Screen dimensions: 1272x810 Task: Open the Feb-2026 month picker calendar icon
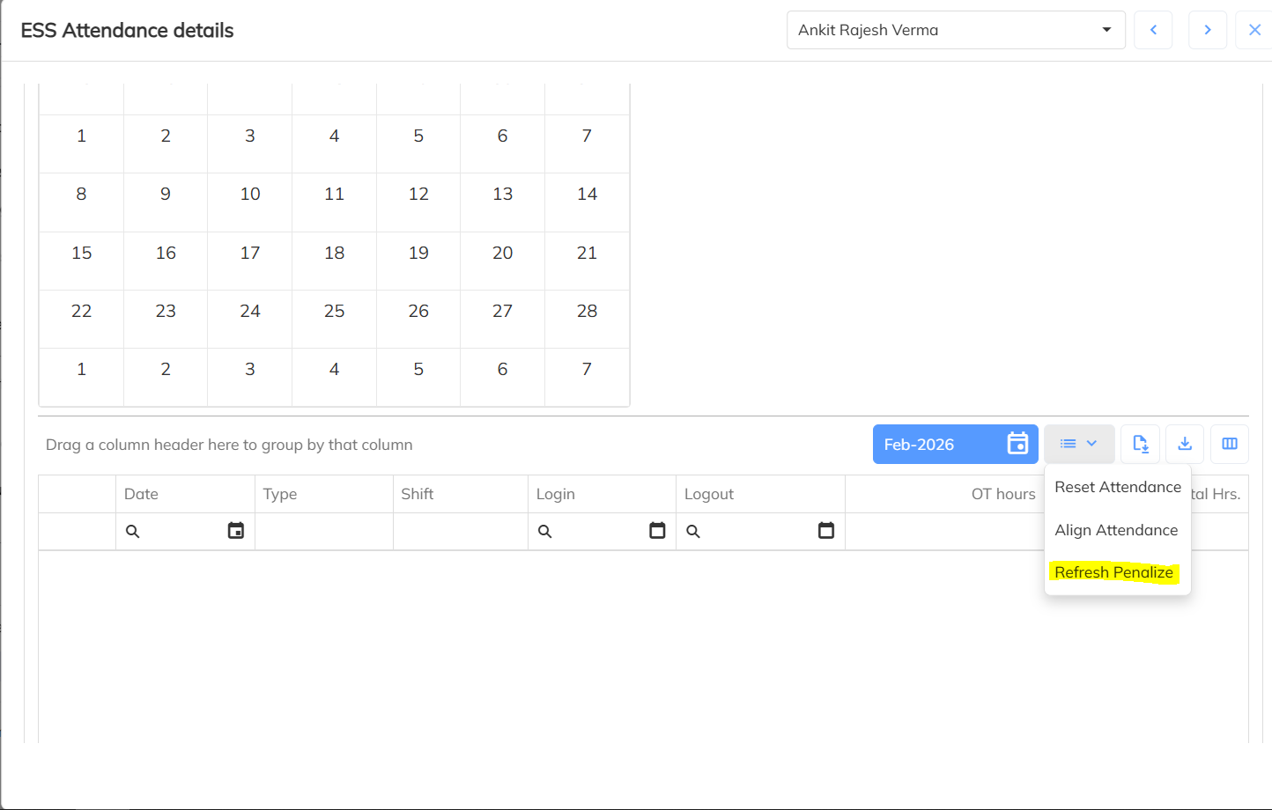(x=1017, y=444)
